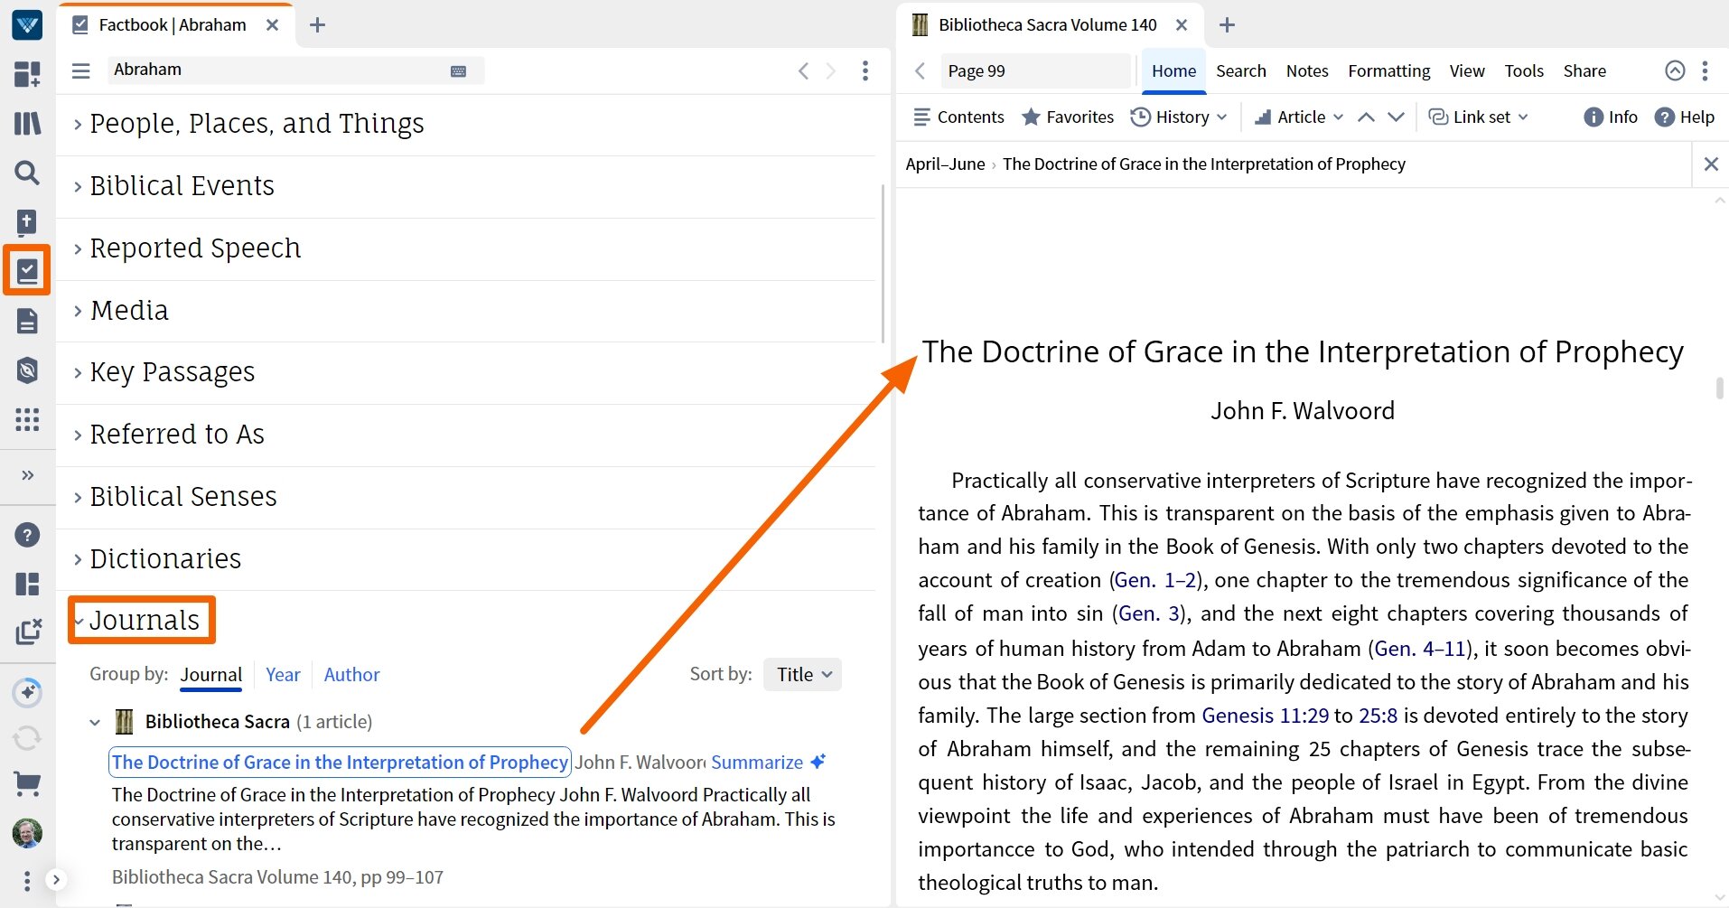Open the all tools grid icon
Viewport: 1729px width, 908px height.
tap(27, 419)
